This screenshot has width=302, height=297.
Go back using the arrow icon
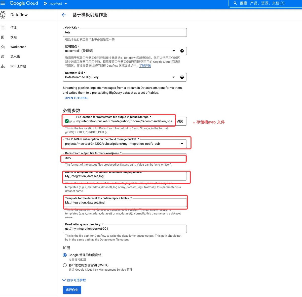(64, 15)
